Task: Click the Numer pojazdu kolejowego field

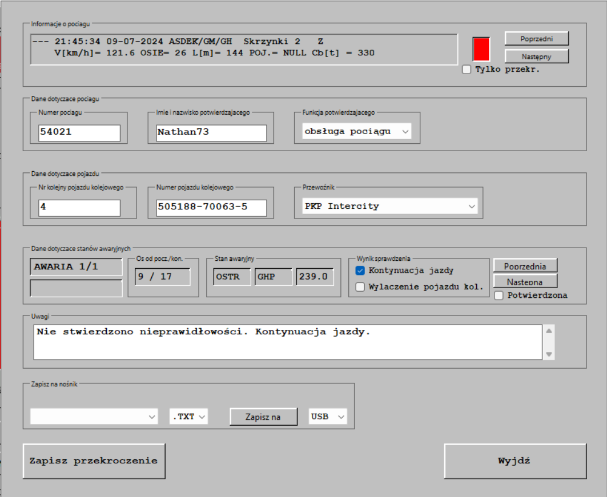Action: 211,207
